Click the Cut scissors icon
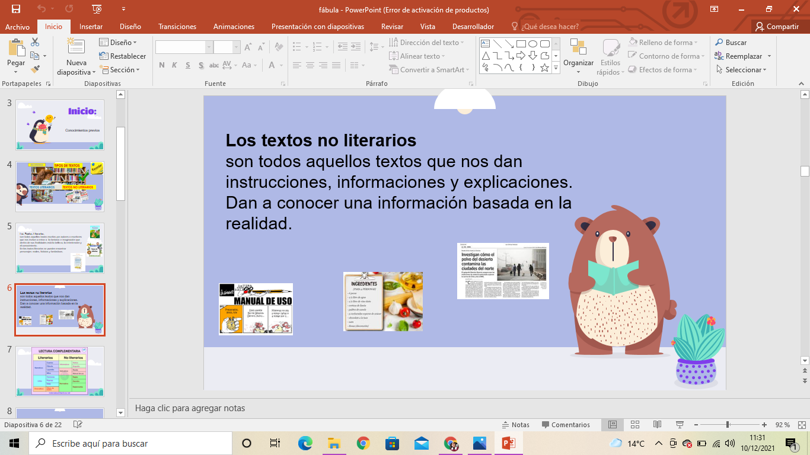 pos(35,42)
